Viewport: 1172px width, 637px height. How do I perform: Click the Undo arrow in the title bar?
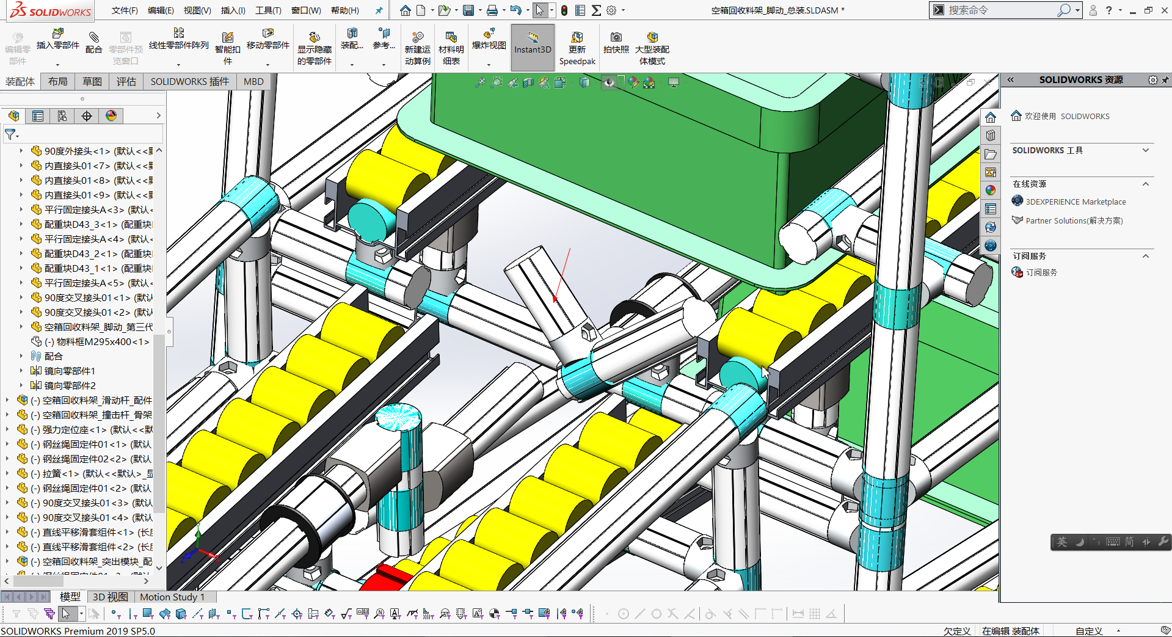tap(516, 10)
